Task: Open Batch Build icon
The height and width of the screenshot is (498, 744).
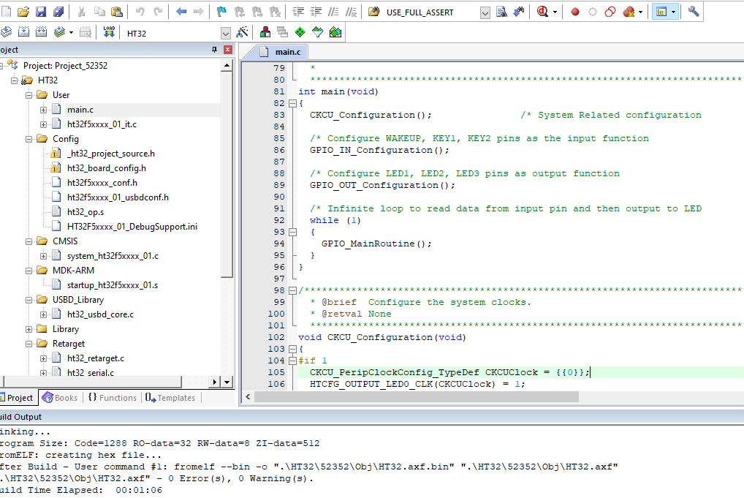Action: [x=59, y=32]
